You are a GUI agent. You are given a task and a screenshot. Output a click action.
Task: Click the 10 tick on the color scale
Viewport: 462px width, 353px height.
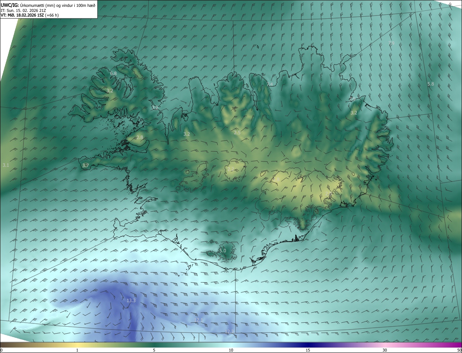231,350
